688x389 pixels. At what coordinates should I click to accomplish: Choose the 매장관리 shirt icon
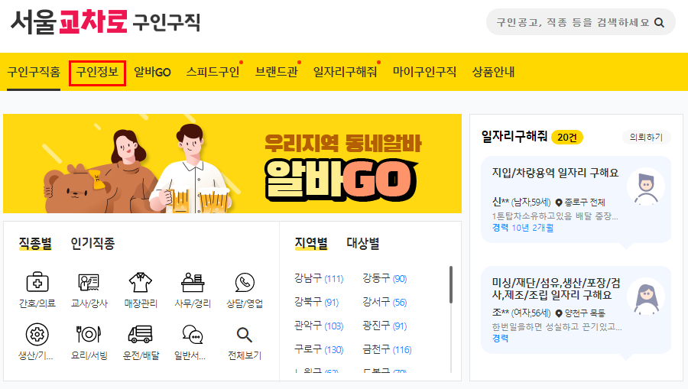[141, 283]
